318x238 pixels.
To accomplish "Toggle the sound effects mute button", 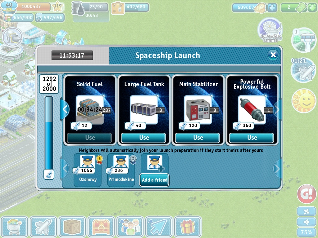I will pos(307,222).
